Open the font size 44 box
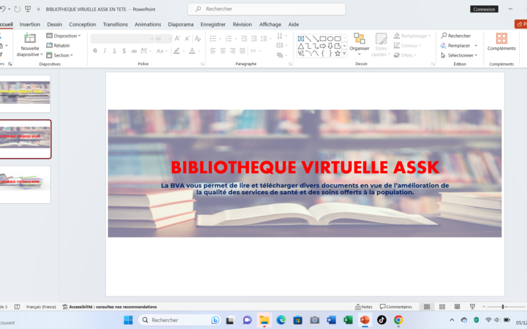Screen dimensions: 527x329 point(163,39)
